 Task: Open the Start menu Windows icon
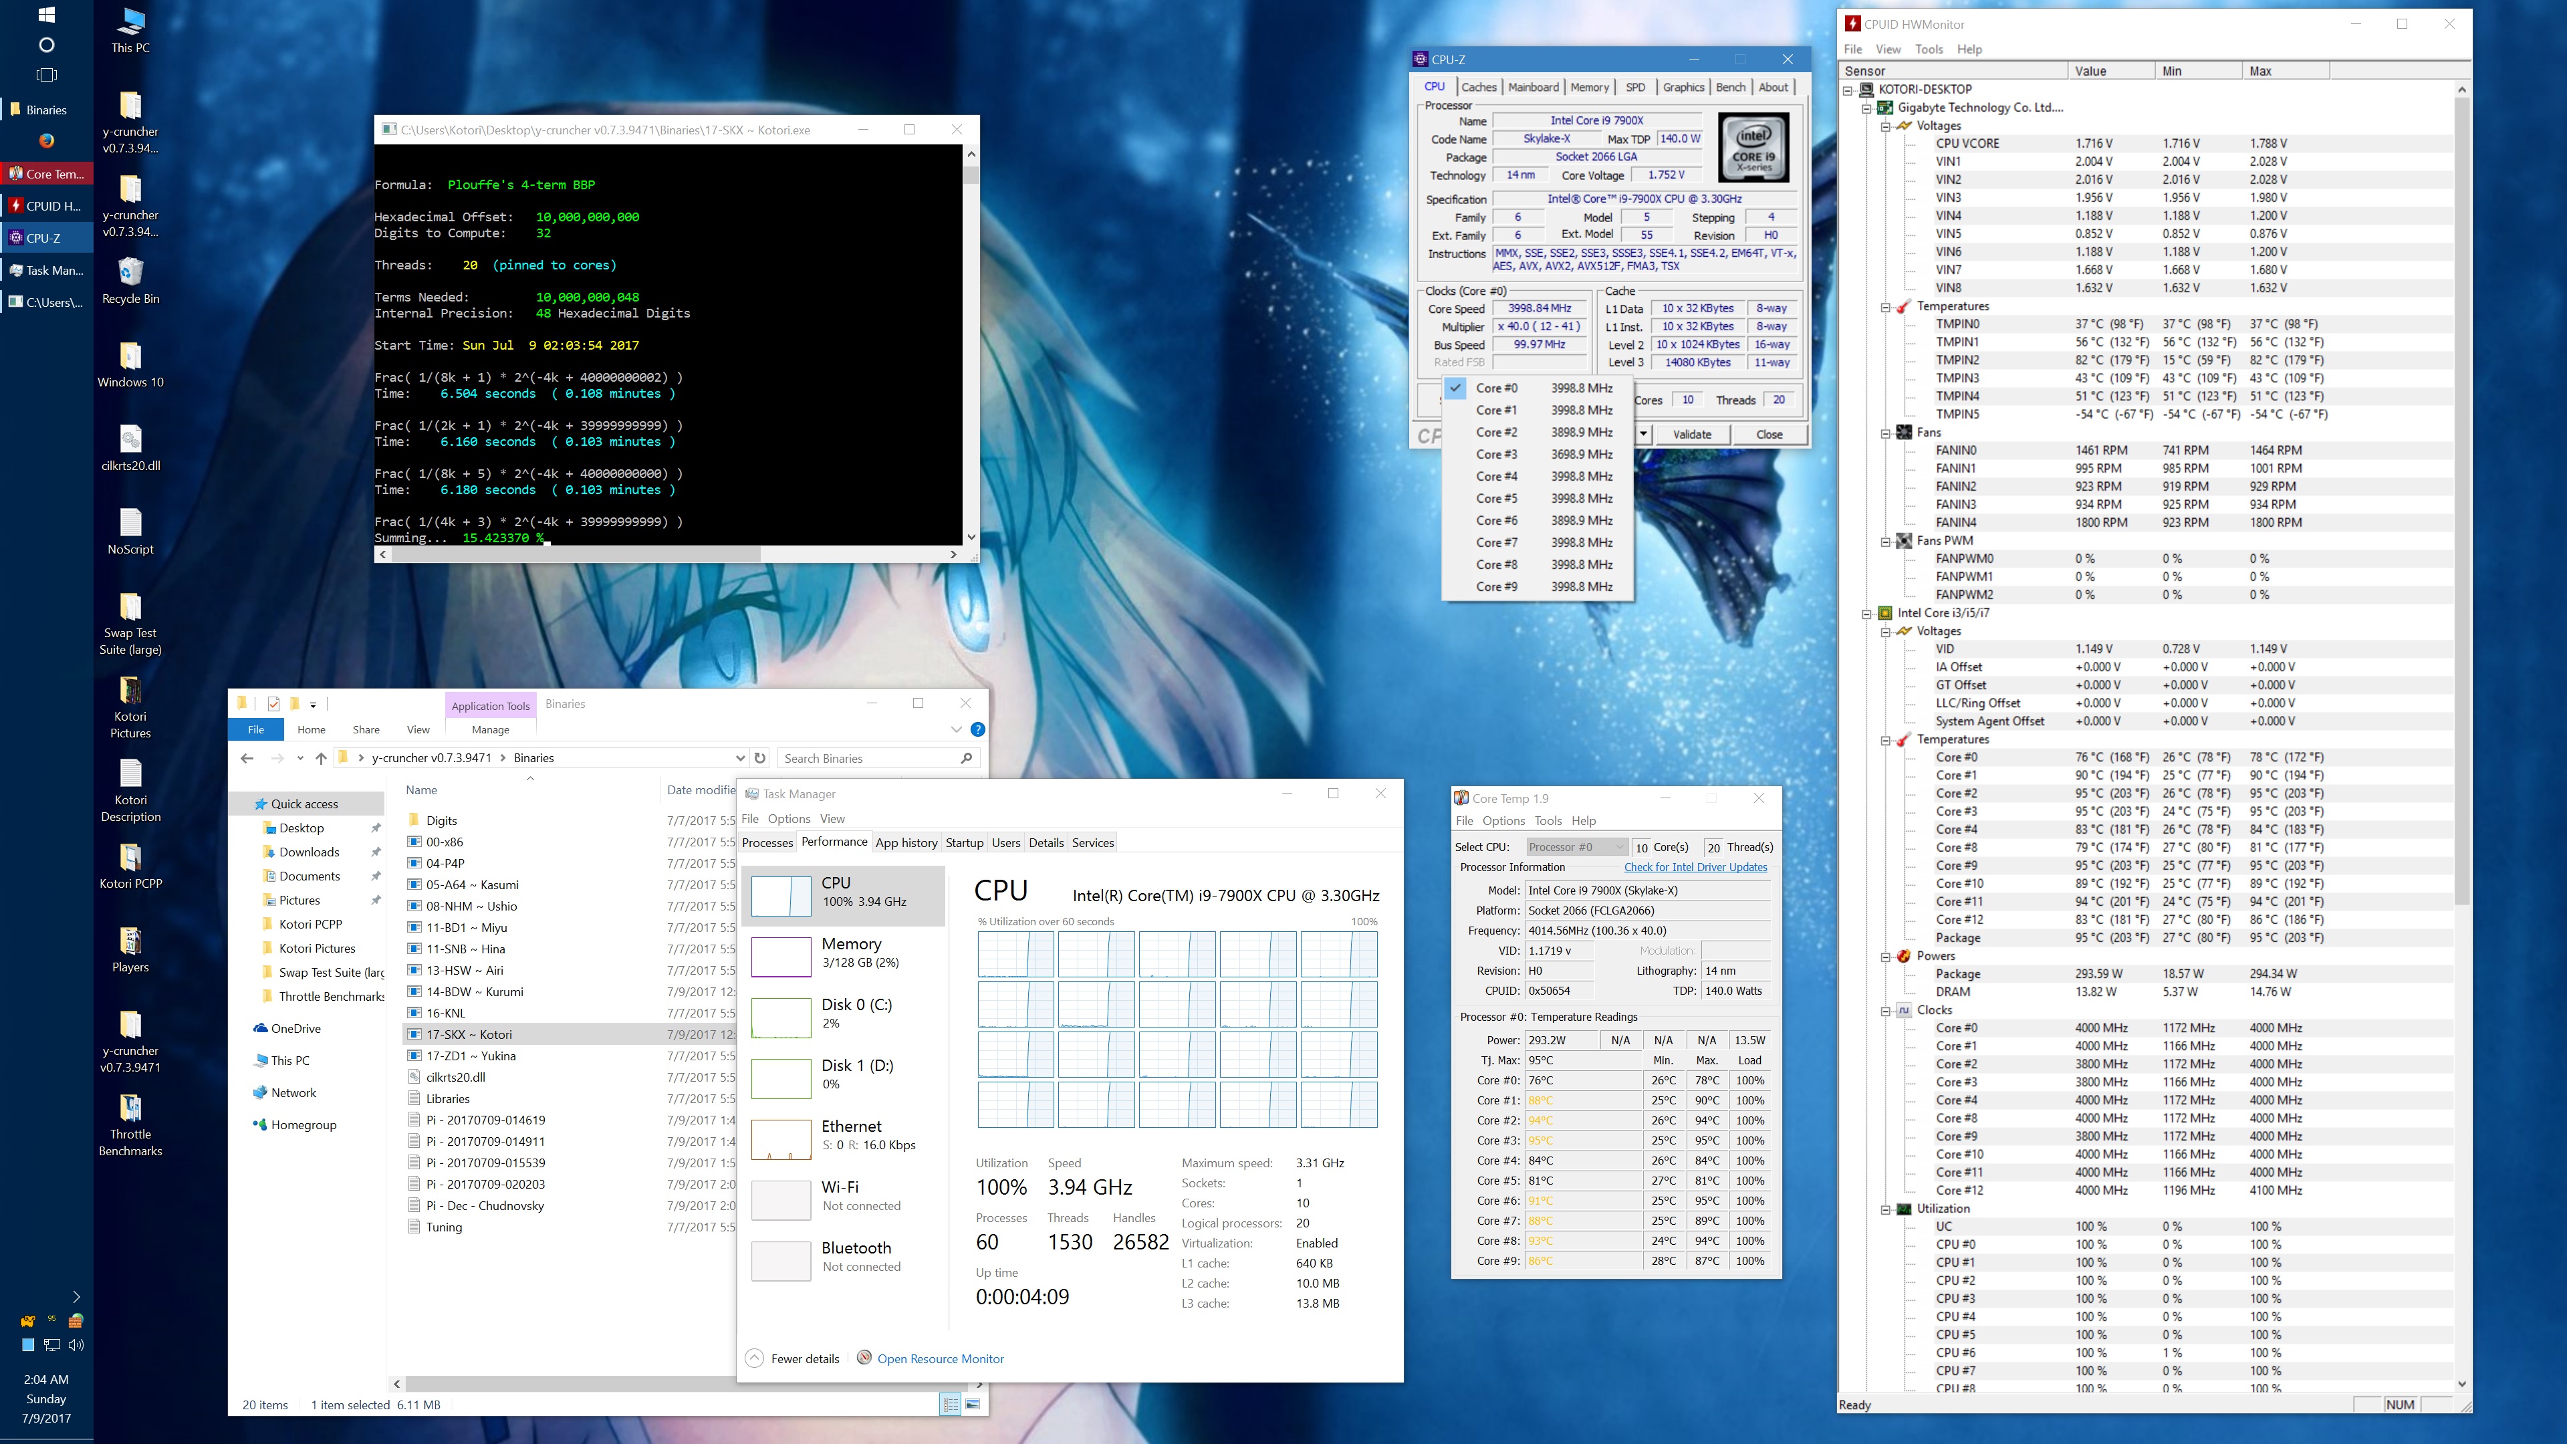point(46,15)
